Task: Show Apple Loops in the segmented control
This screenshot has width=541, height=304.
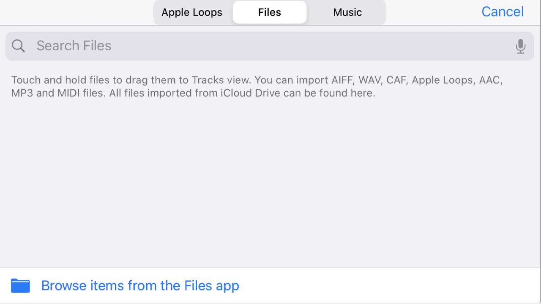Action: pos(192,12)
